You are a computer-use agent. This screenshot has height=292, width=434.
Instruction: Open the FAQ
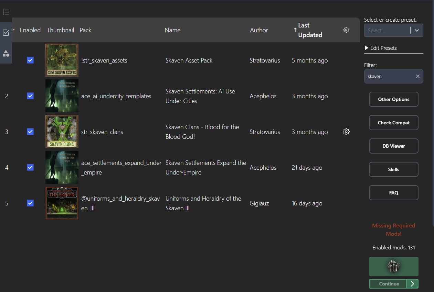point(394,193)
